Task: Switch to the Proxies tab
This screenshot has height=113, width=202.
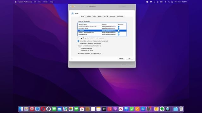Action: (x=112, y=17)
